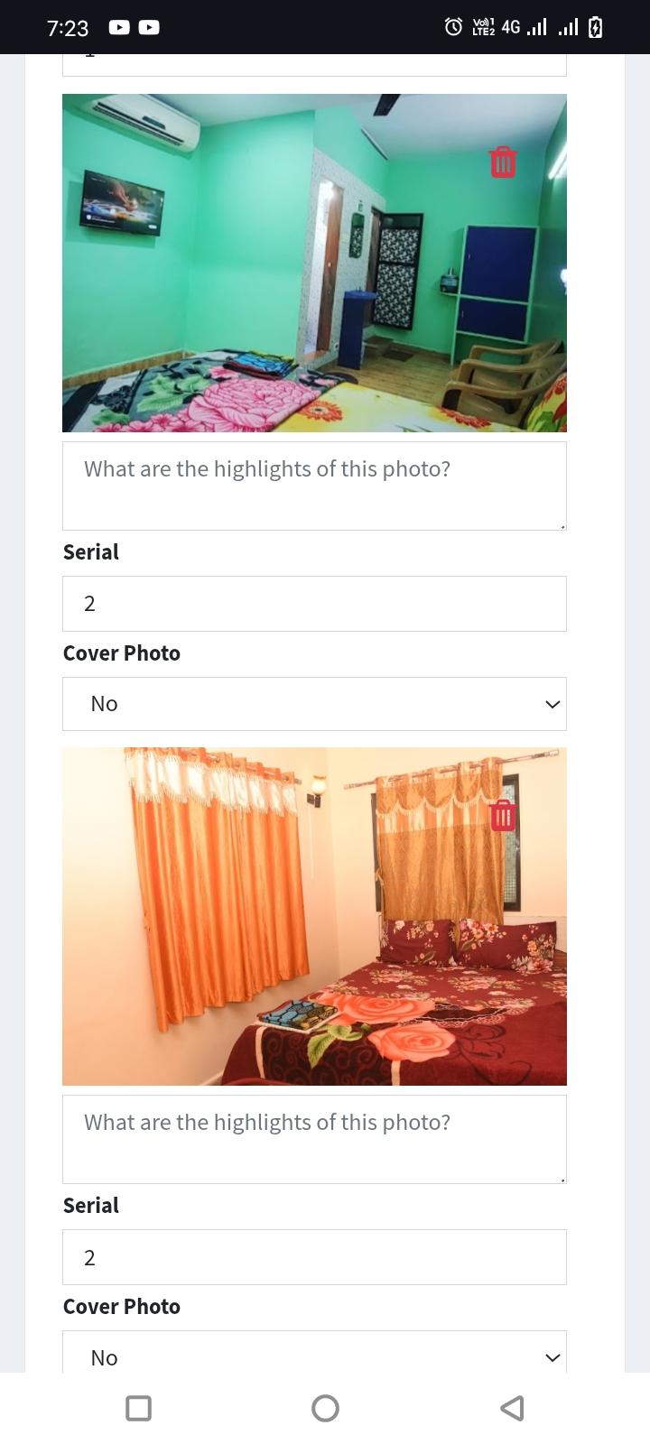Click the chevron arrow of first Cover Photo select
This screenshot has height=1444, width=650.
point(552,704)
